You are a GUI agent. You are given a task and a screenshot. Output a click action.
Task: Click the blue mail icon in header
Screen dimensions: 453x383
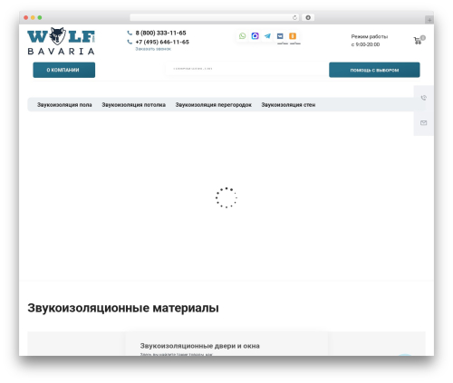point(280,36)
